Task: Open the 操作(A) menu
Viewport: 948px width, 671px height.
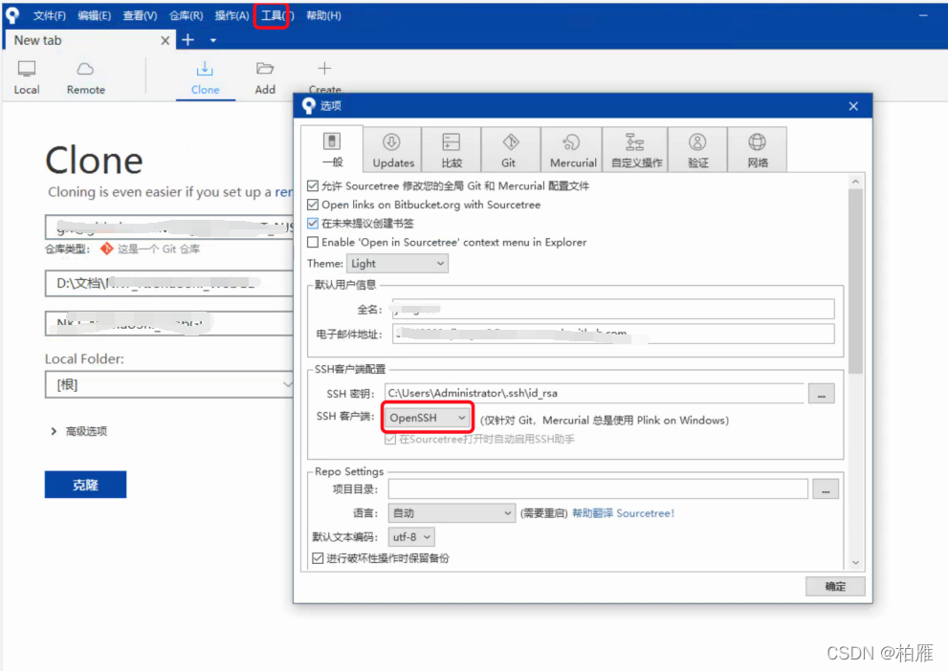Action: [x=231, y=15]
